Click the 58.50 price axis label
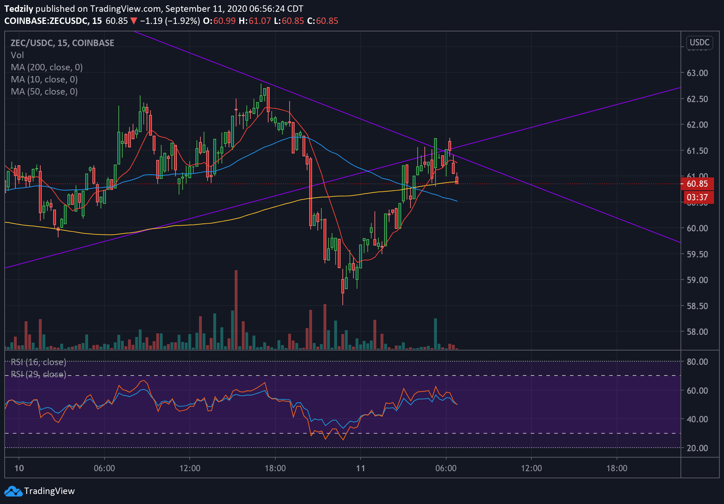This screenshot has height=504, width=724. point(697,306)
